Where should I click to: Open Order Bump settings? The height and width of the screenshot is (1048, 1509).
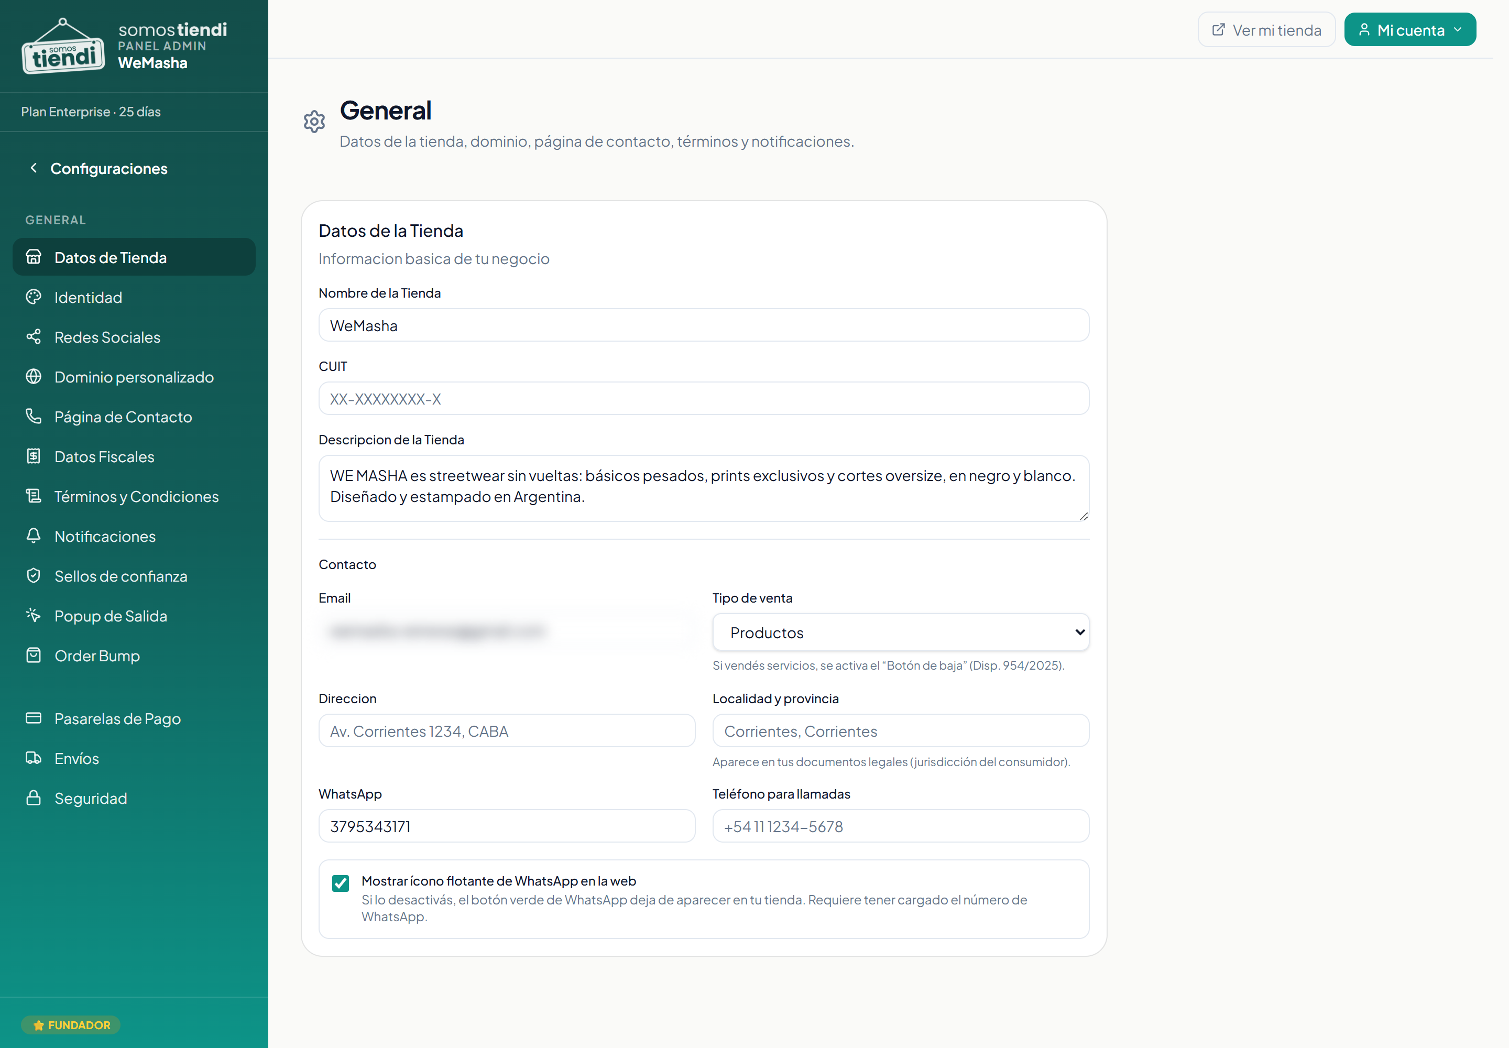point(134,656)
